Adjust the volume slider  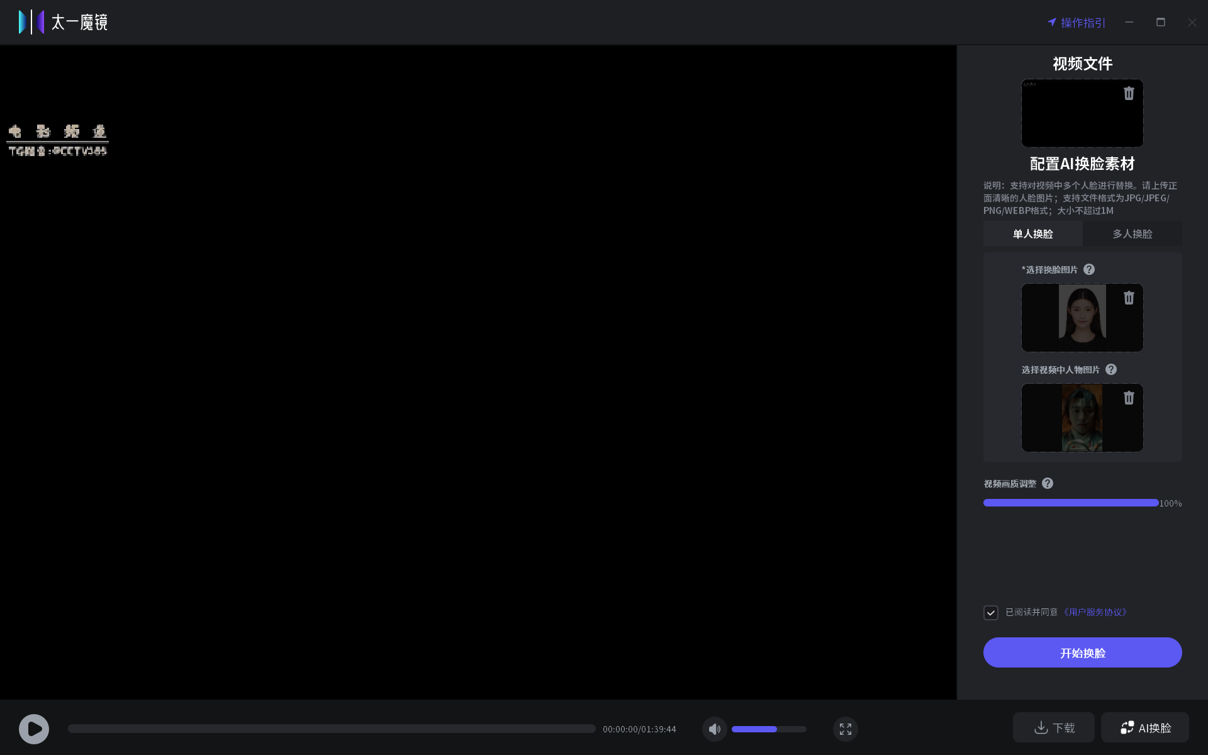coord(769,729)
